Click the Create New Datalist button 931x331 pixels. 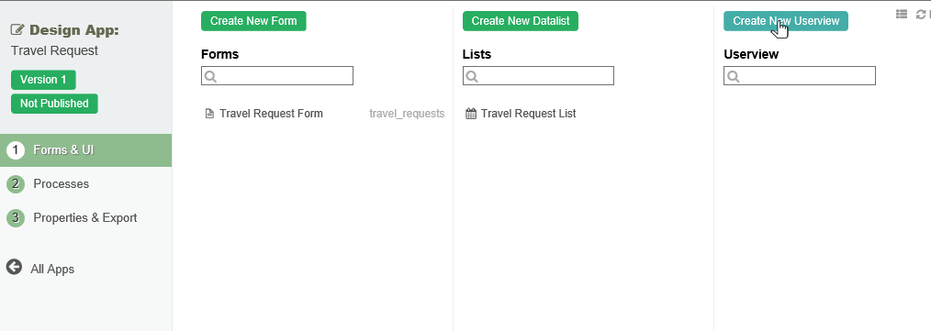point(520,21)
